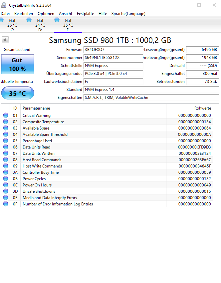This screenshot has height=283, width=221.
Task: Click the blue orb beside Controller Busy Time
Action: 6,172
